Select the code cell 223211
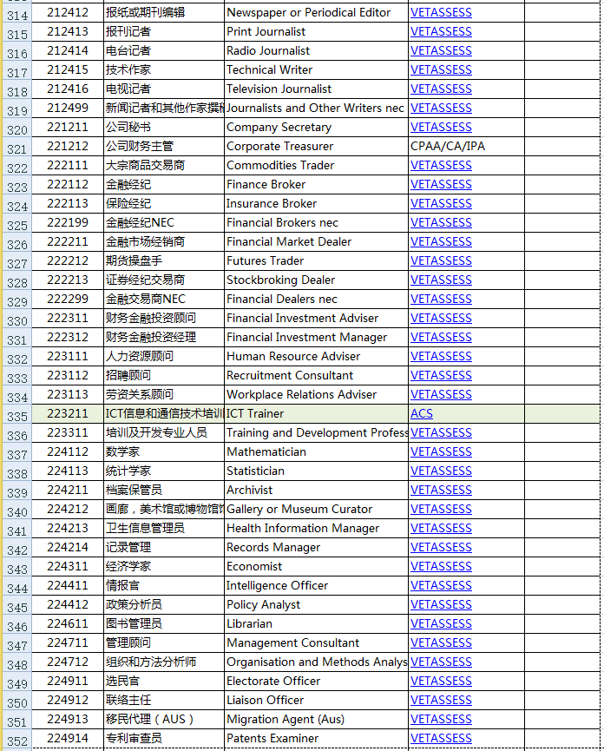Viewport: 604px width, 751px height. pyautogui.click(x=68, y=414)
